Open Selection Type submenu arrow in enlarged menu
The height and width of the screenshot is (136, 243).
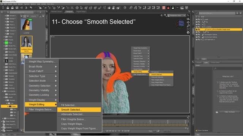coord(56,76)
